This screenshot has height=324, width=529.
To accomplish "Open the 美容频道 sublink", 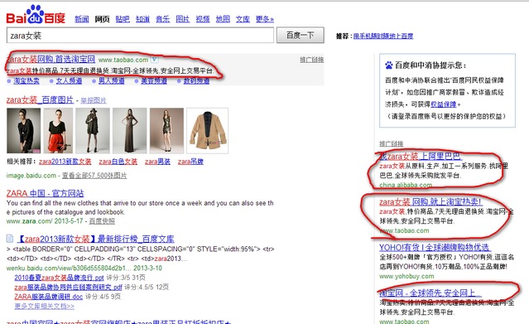I will coord(154,80).
